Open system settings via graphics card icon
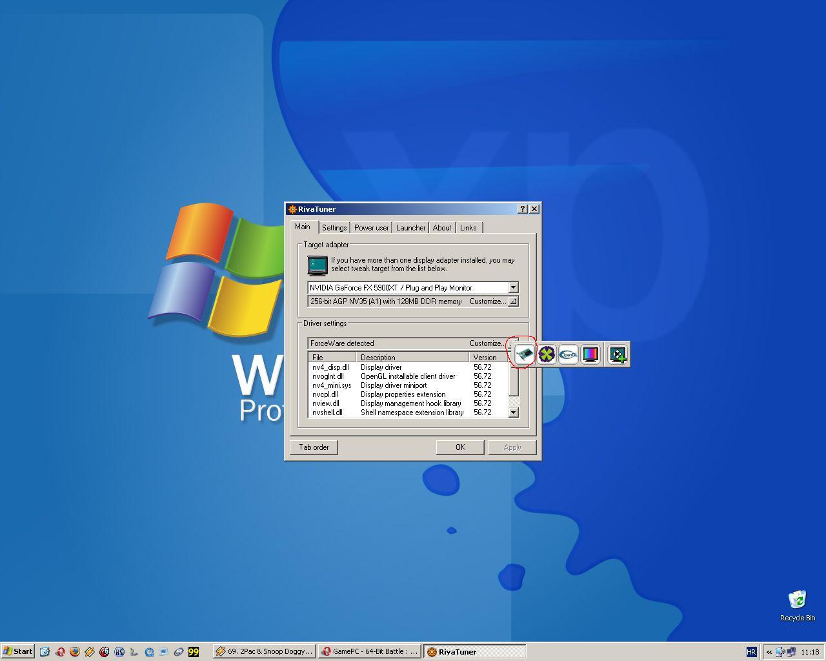The width and height of the screenshot is (826, 661). (525, 354)
